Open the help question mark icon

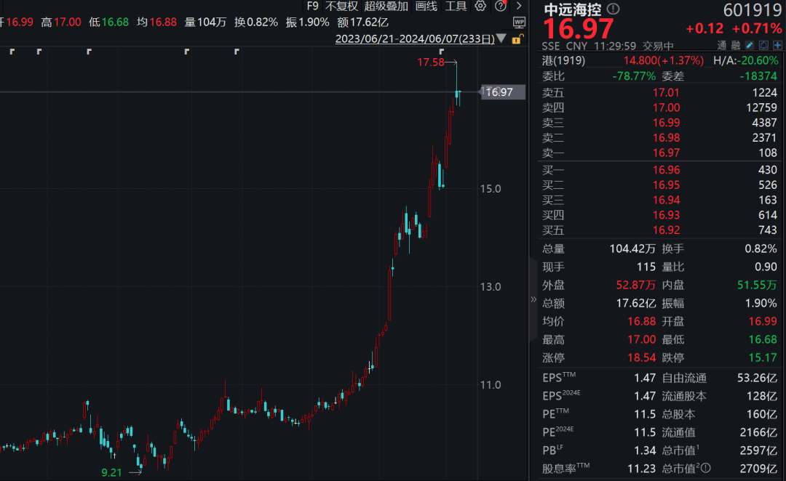500,6
